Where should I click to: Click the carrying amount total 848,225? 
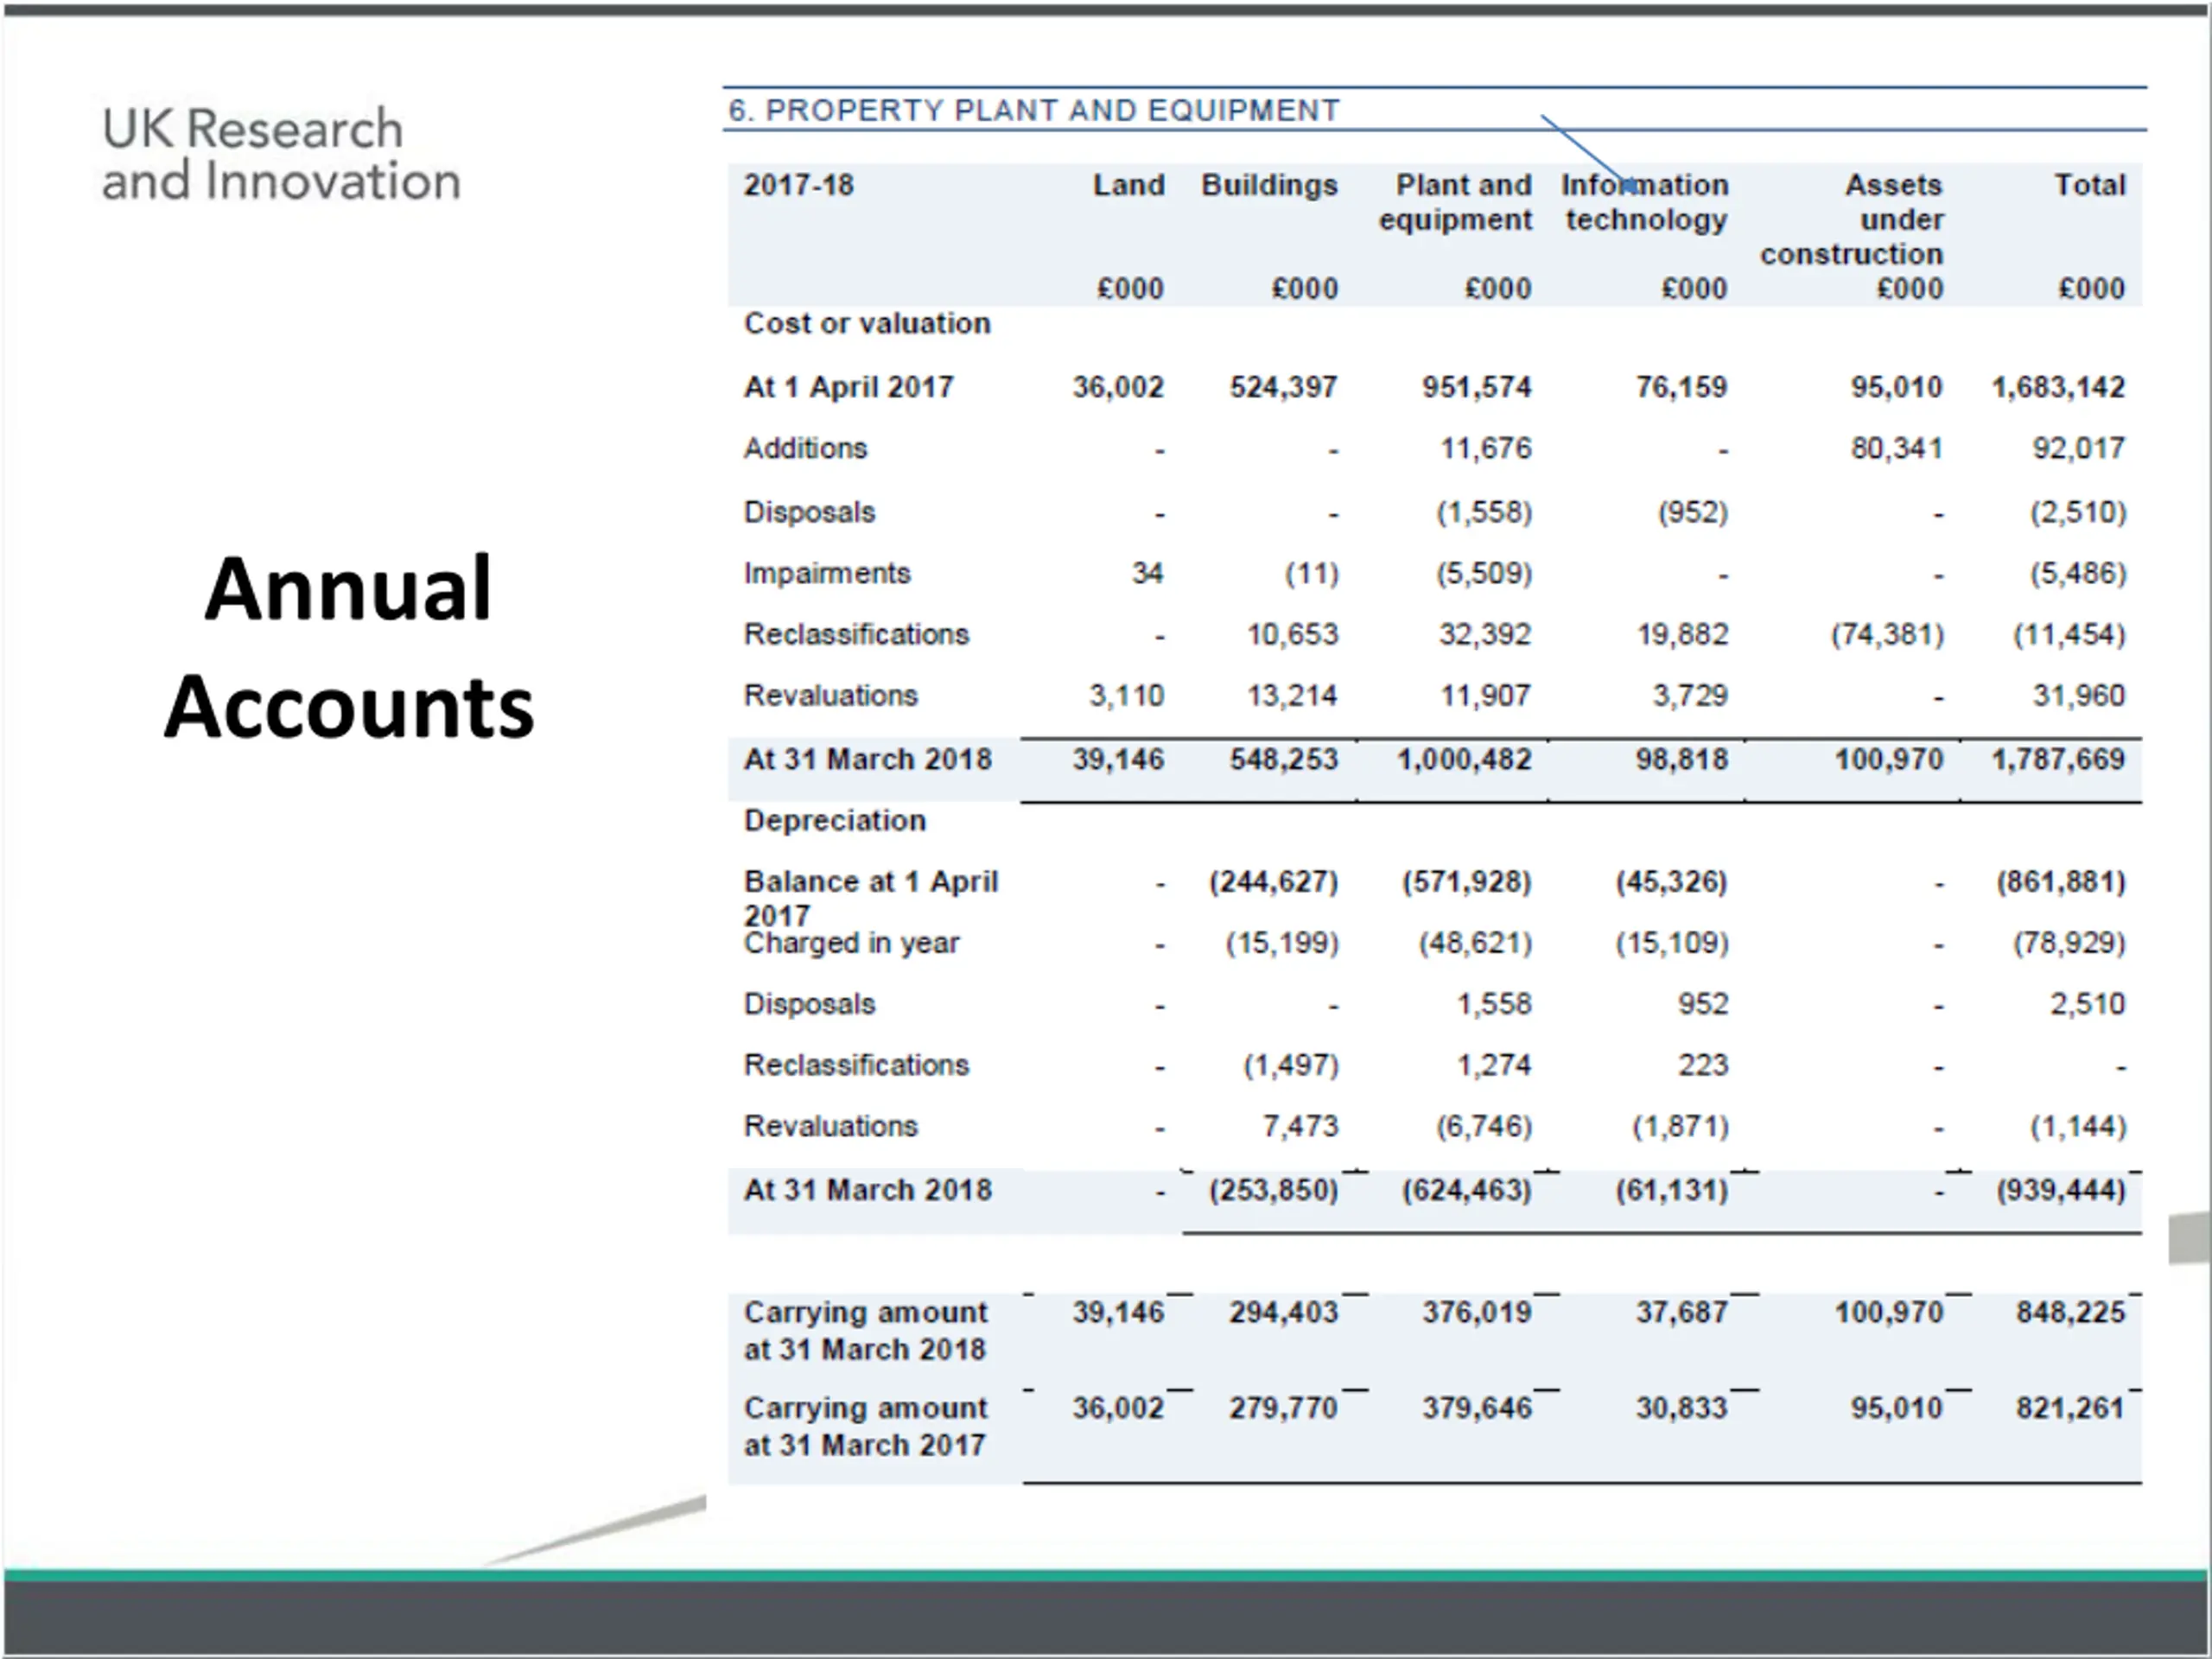coord(2070,1312)
